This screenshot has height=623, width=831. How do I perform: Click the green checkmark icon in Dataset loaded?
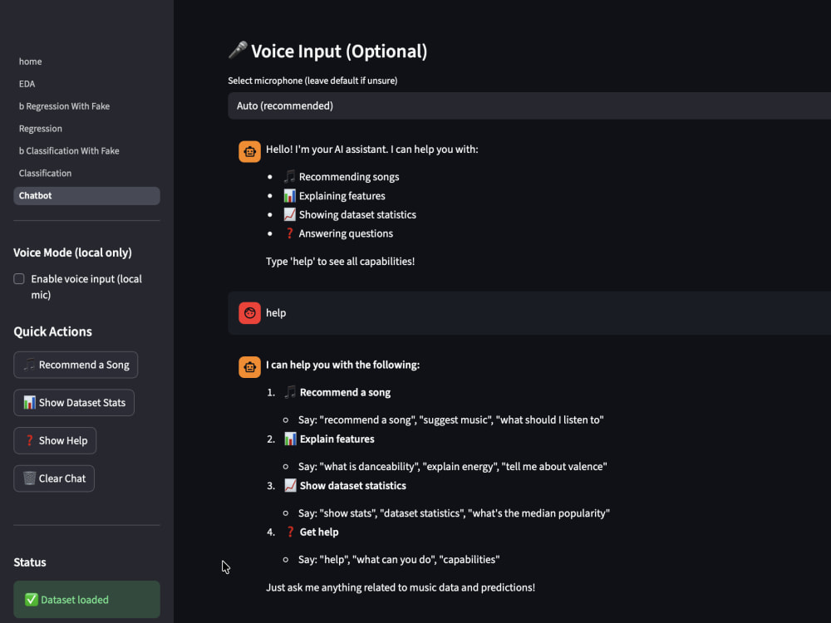click(32, 600)
